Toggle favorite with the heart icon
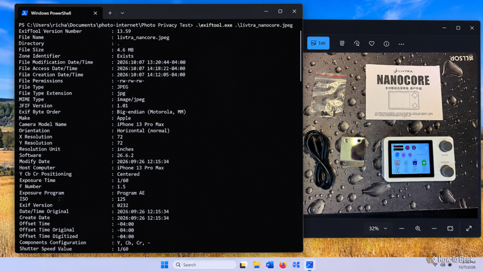Screen dimensions: 483x272 372,43
